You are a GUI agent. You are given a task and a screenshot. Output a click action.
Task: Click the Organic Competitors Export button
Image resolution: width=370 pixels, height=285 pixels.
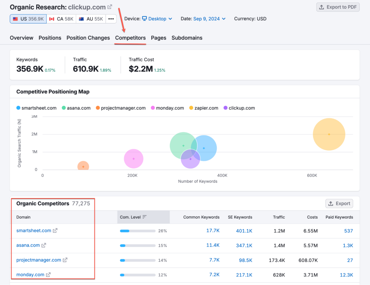click(339, 203)
